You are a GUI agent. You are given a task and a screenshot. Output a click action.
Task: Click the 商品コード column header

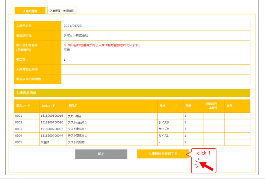tap(23, 106)
